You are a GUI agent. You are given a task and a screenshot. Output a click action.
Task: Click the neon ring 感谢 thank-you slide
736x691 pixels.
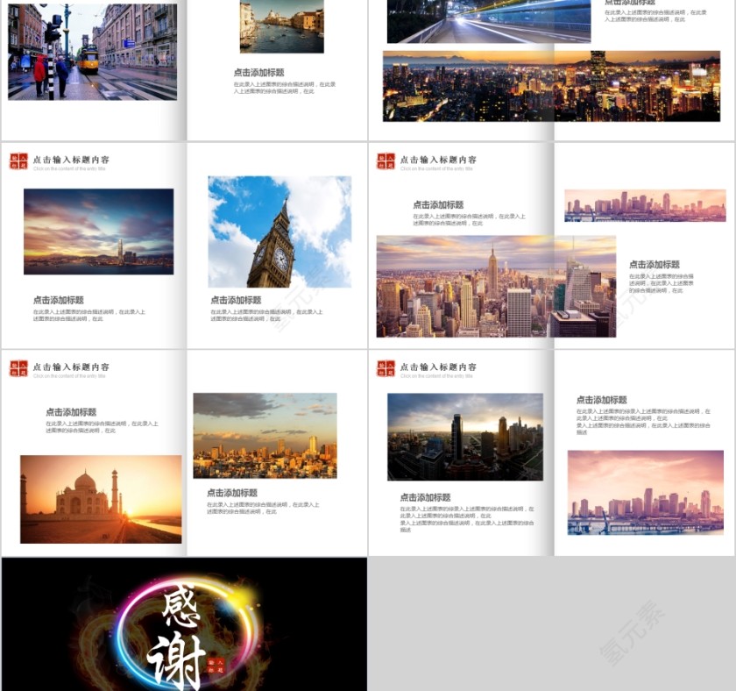(x=184, y=623)
